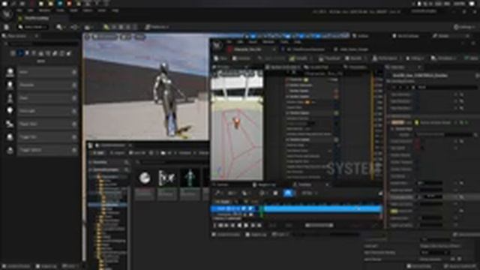Click Performance in the Niagara toolbar
Screen dimensions: 480x270
click(385, 58)
